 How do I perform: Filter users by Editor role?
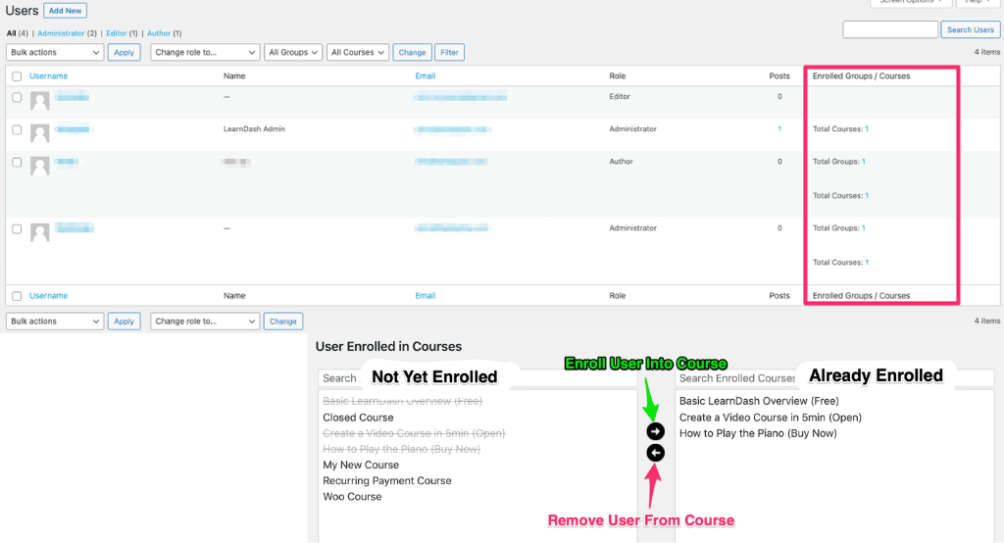pyautogui.click(x=116, y=33)
